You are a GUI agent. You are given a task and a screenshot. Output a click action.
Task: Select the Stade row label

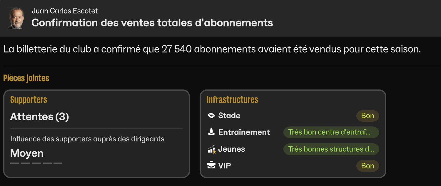(x=229, y=116)
